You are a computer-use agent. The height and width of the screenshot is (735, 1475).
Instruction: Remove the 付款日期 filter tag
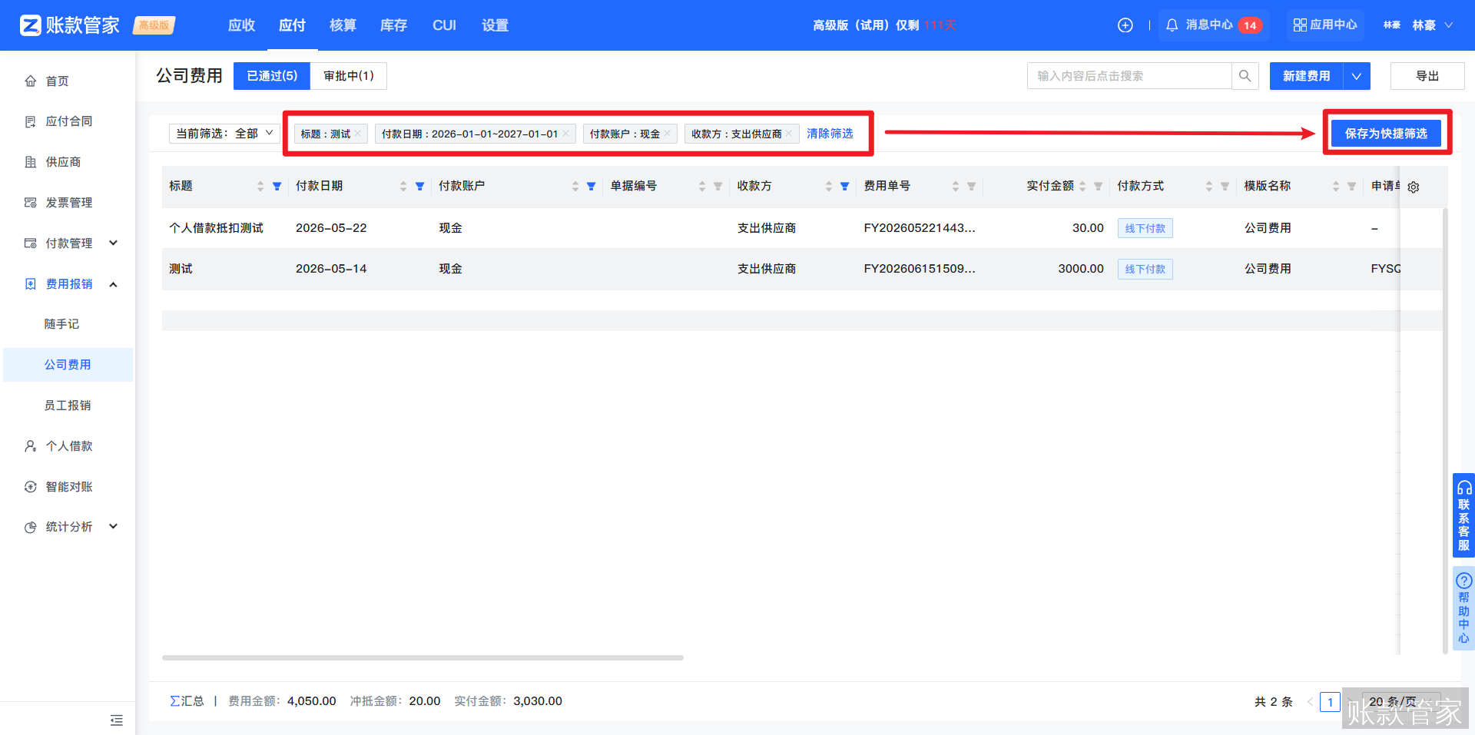(565, 134)
